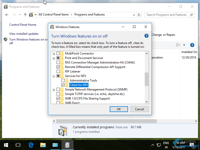
Task: Change view using the view icon
Action: pyautogui.click(x=178, y=45)
